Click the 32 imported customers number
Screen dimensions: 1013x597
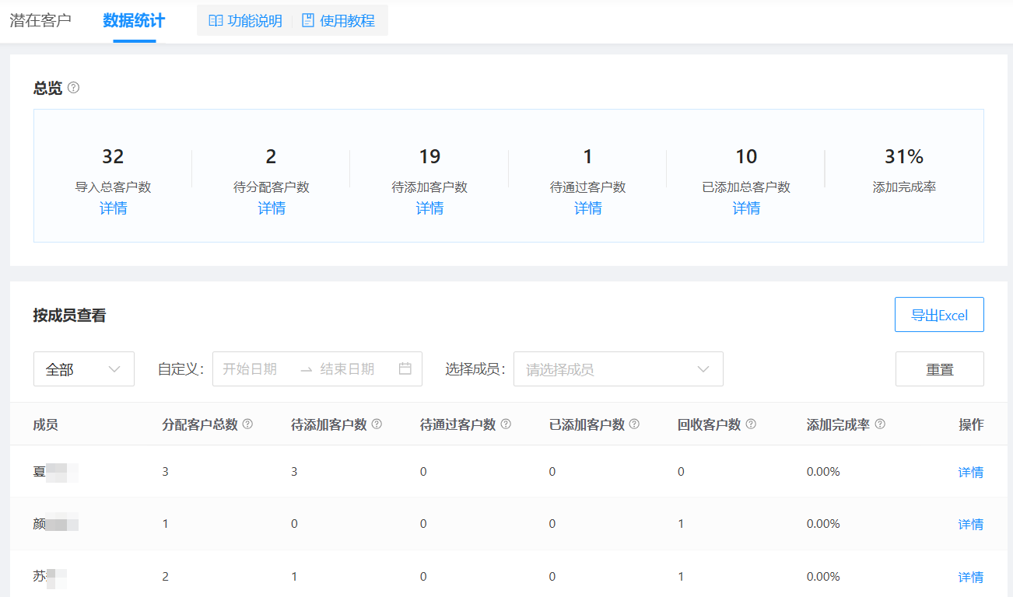tap(113, 156)
